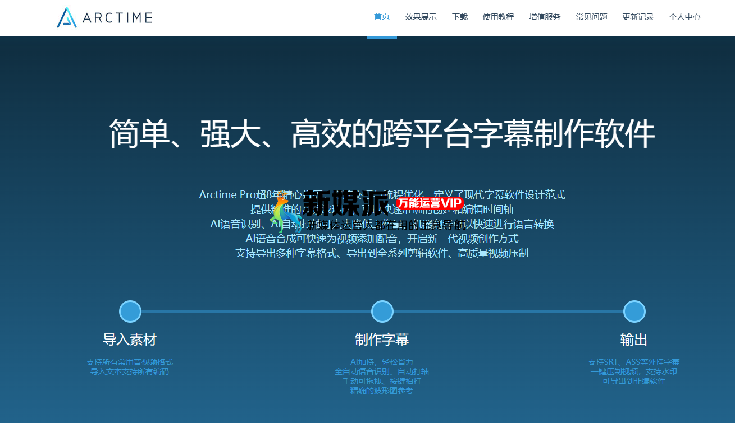Click the text 精确的波形图参考
The width and height of the screenshot is (735, 423).
pyautogui.click(x=382, y=391)
